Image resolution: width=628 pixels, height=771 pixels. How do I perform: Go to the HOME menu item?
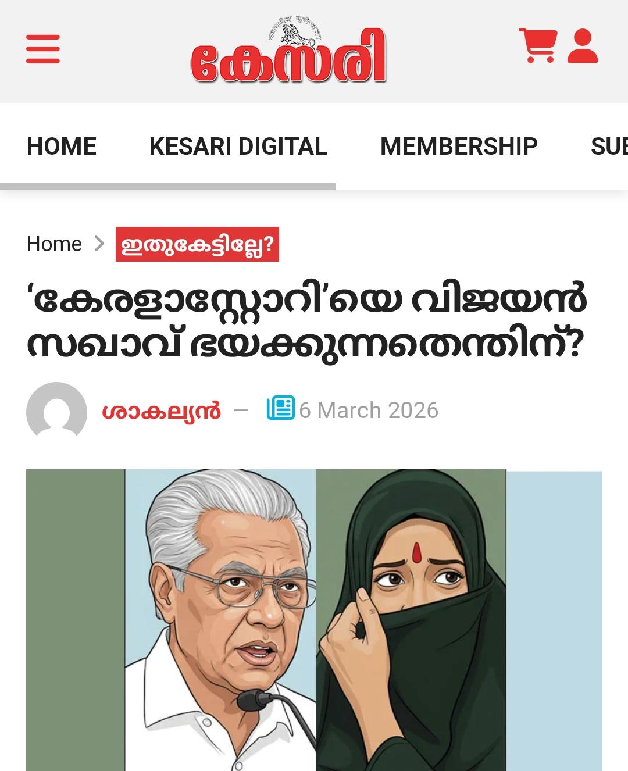pyautogui.click(x=62, y=146)
